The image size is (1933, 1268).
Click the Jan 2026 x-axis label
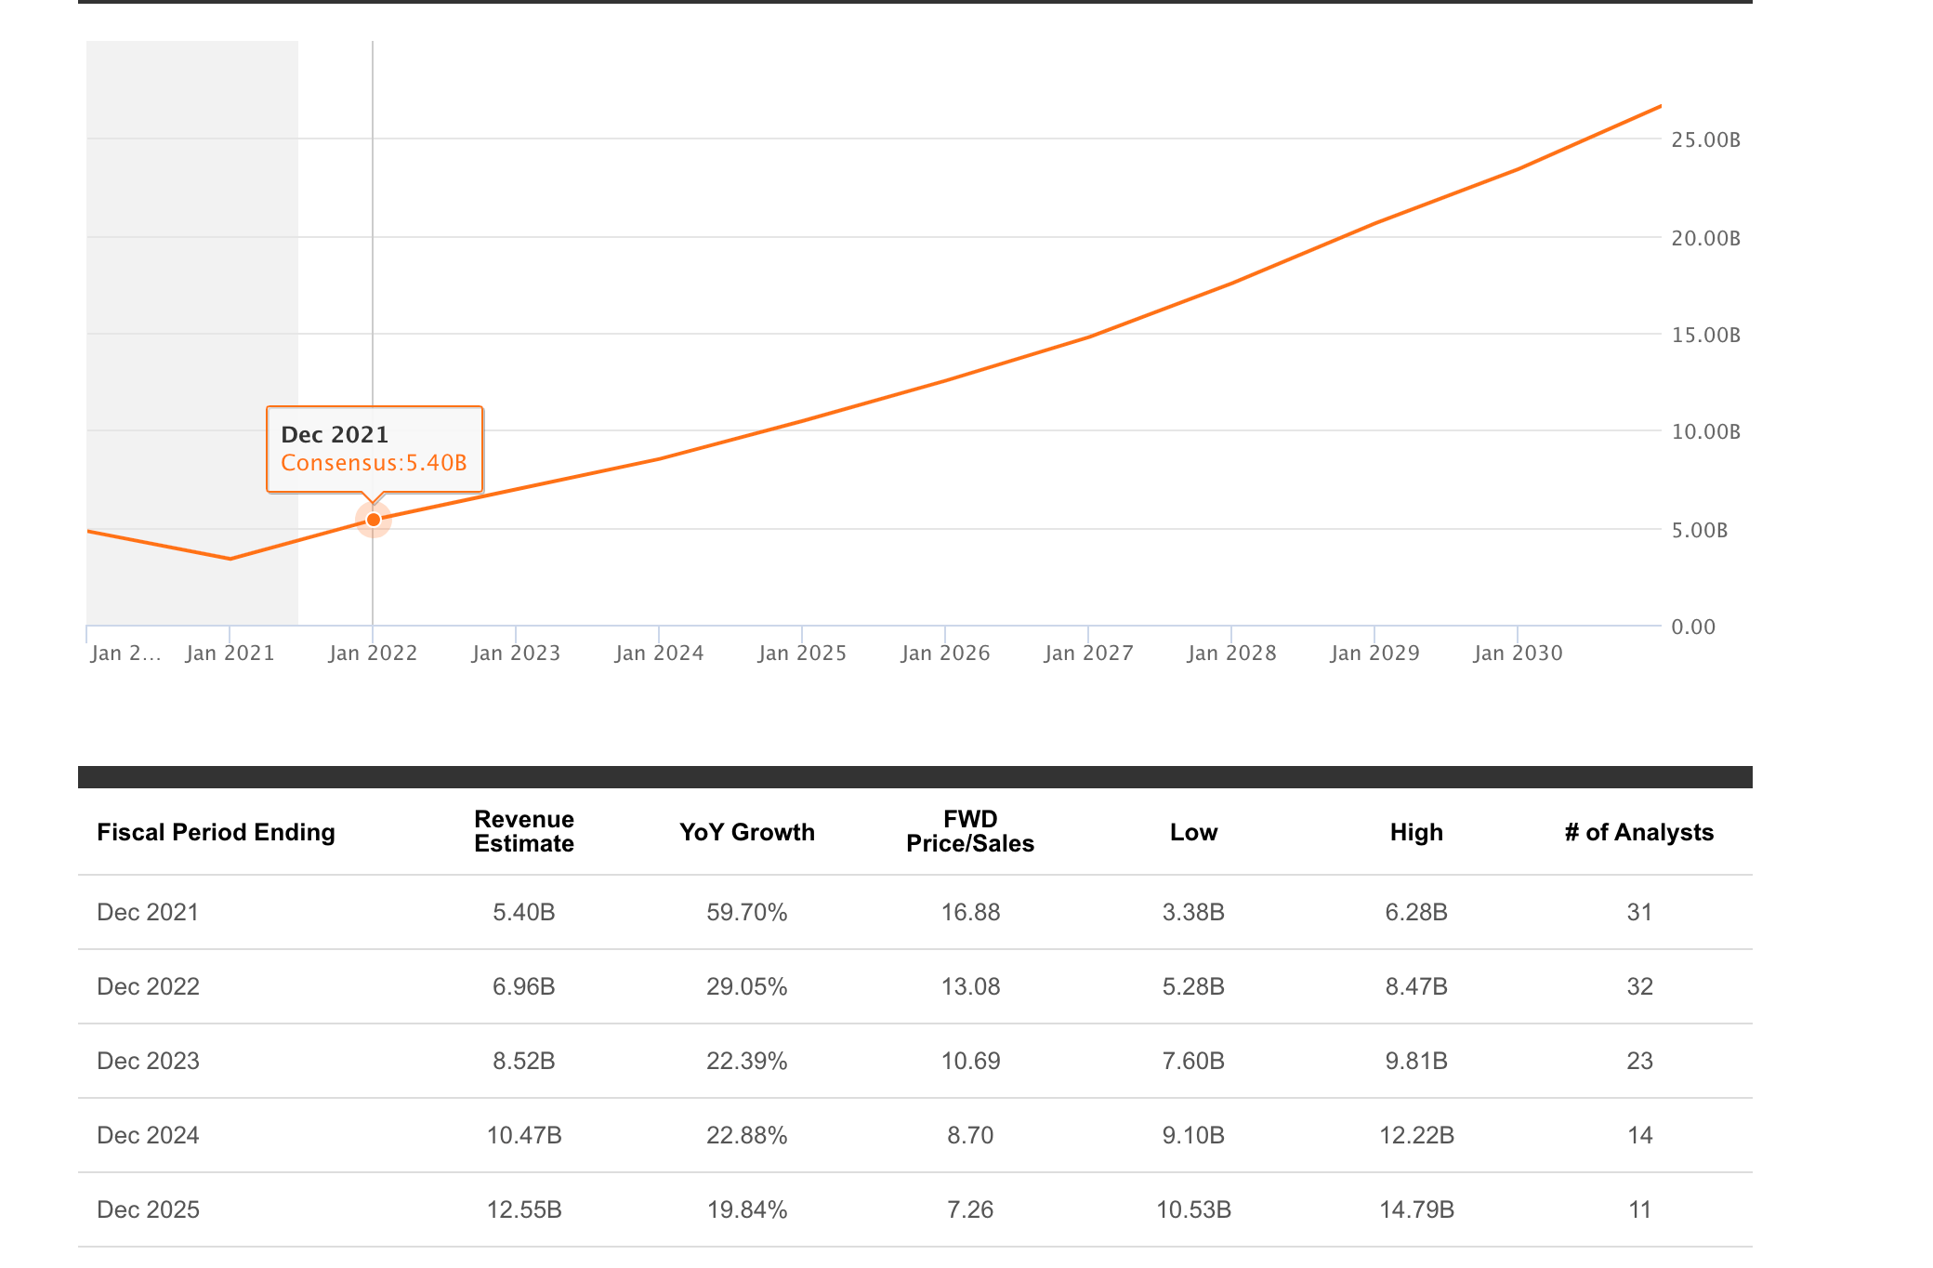coord(945,654)
